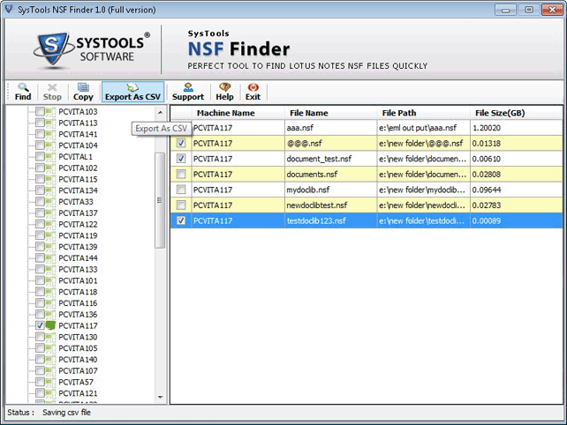Select PCVITA134 in the machine tree

tap(78, 190)
